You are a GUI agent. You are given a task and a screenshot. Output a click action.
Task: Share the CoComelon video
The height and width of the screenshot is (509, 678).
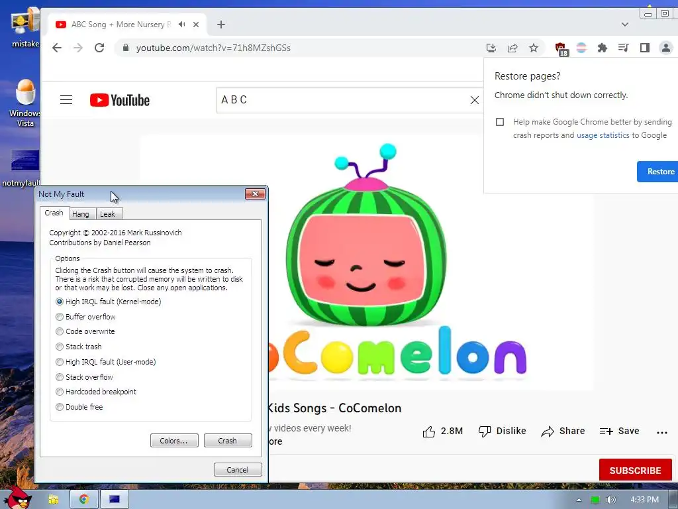tap(563, 431)
